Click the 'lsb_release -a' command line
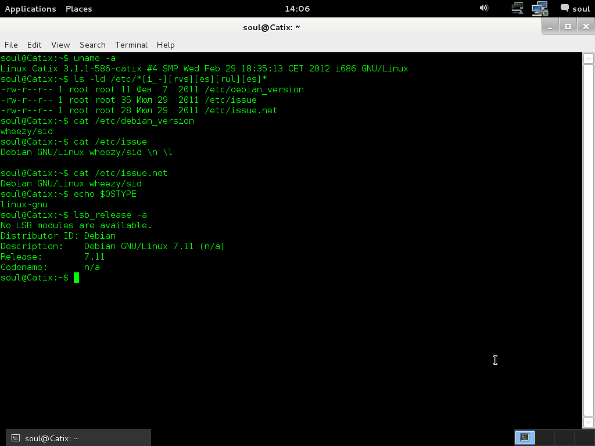 click(x=74, y=215)
